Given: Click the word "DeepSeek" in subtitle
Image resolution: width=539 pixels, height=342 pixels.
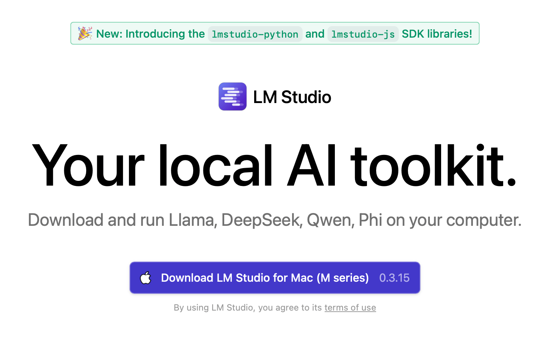Looking at the screenshot, I should point(261,220).
